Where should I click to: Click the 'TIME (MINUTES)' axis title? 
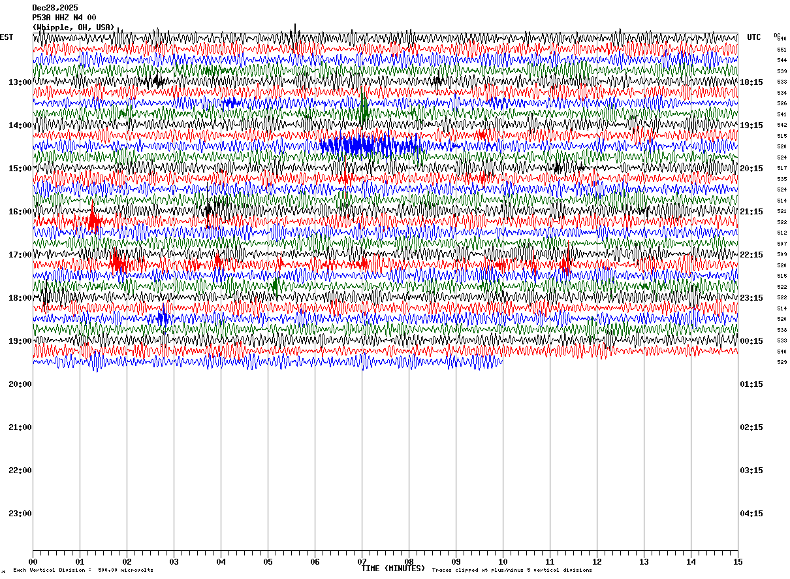tap(393, 569)
